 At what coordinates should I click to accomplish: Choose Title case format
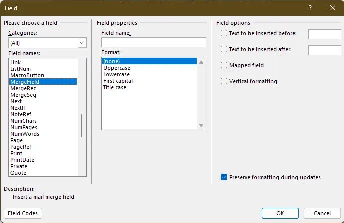tap(115, 87)
